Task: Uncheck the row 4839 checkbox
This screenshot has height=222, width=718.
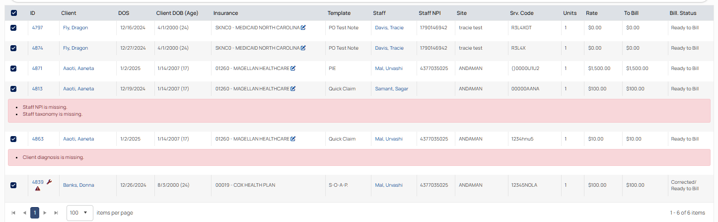Action: click(13, 185)
